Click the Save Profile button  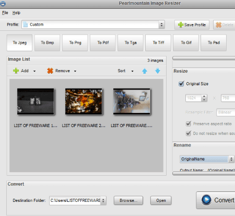coord(192,25)
